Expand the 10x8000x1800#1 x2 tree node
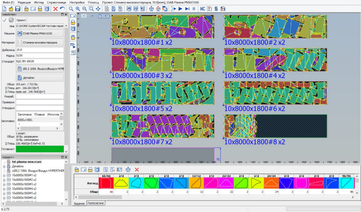Image resolution: width=361 pixels, height=212 pixels. 4,175
